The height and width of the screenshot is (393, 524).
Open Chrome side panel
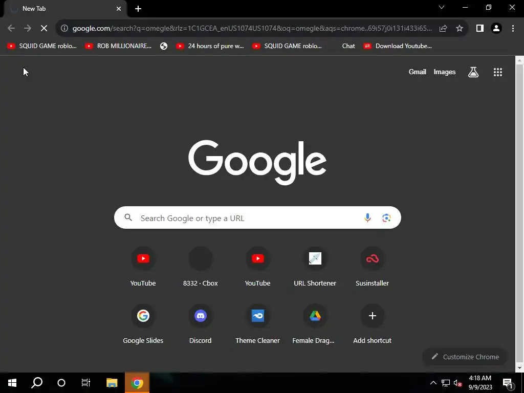pos(480,29)
